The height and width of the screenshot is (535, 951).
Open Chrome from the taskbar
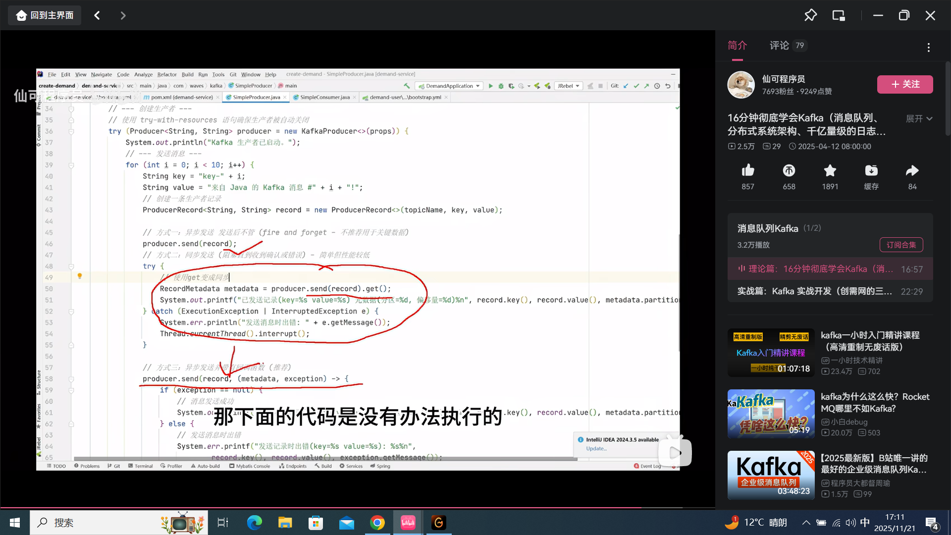377,523
